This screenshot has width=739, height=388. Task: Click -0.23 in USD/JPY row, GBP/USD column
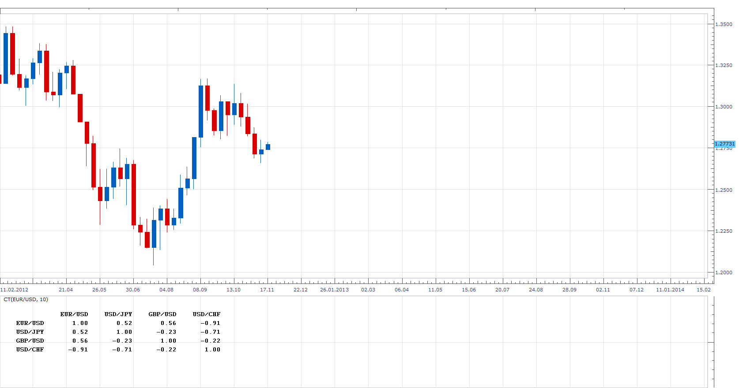(166, 332)
